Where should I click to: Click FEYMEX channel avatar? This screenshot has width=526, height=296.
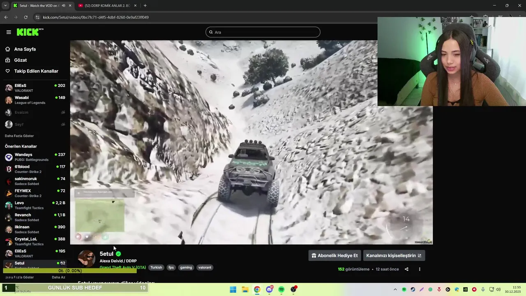click(9, 193)
